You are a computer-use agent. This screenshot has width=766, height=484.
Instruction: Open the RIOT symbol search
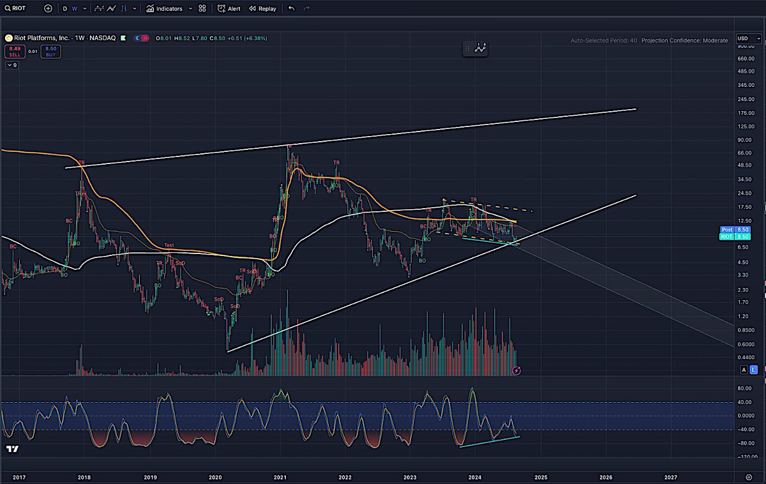pyautogui.click(x=16, y=9)
